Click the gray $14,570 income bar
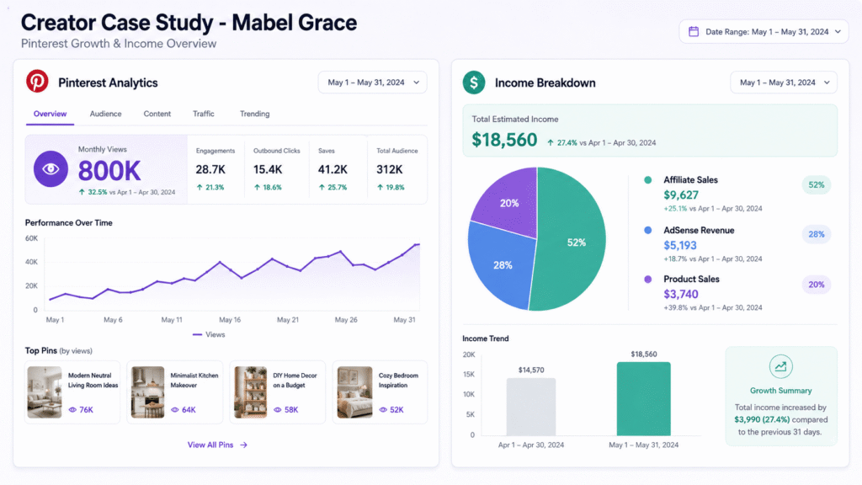 pyautogui.click(x=531, y=407)
